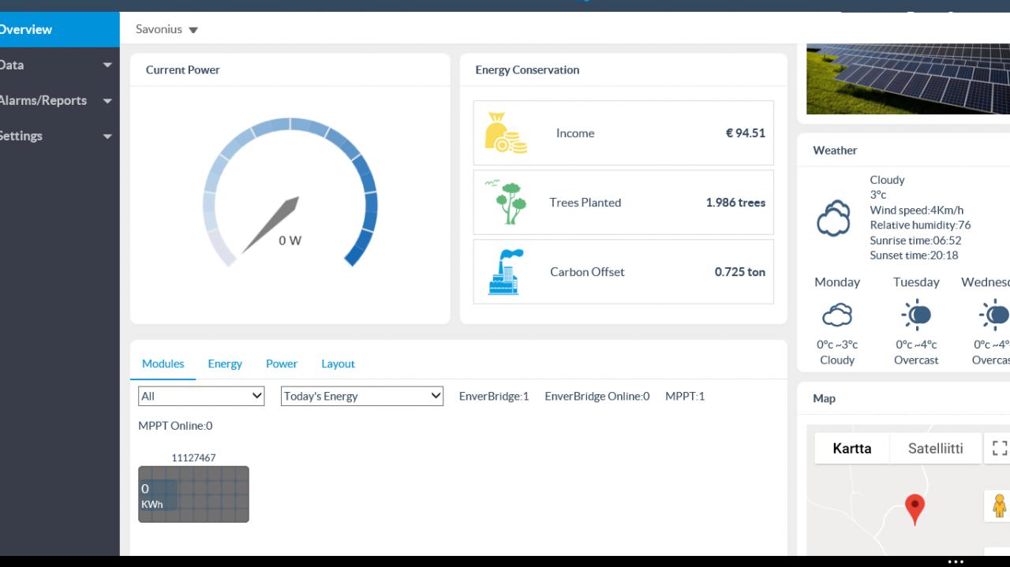Screen dimensions: 1010x567
Task: Click the solar module tile 11127467
Action: point(193,494)
